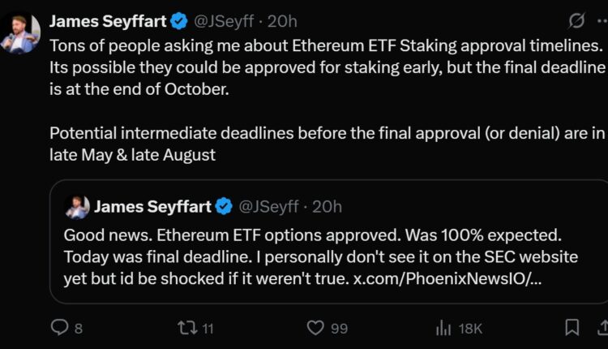Viewport: 608px width, 349px height.
Task: Open James Seyffart's profile picture
Action: (x=20, y=32)
